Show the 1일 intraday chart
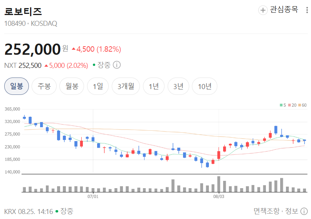The width and height of the screenshot is (311, 219). tap(98, 86)
